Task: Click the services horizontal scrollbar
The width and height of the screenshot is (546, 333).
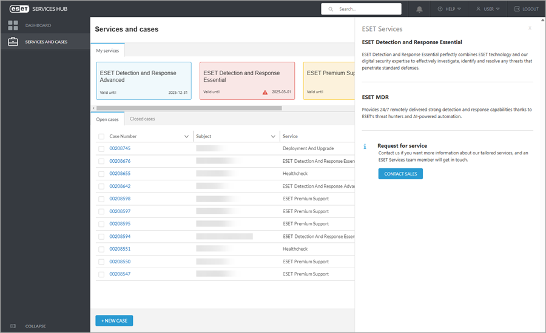Action: click(188, 108)
